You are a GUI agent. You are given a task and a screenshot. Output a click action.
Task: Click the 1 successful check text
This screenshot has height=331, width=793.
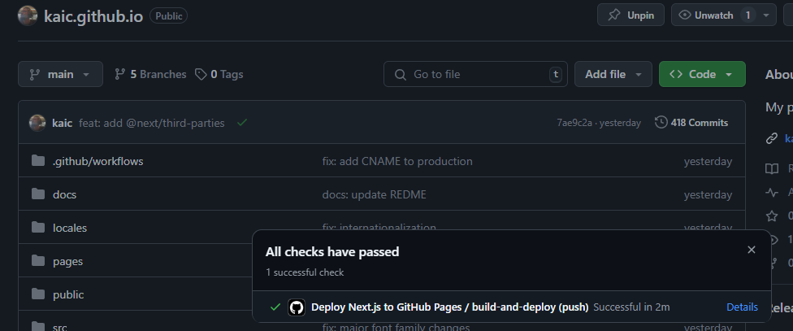click(x=305, y=272)
